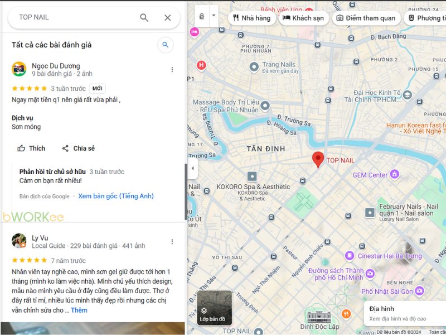Click the BẾN NGHÉ ward label
The height and width of the screenshot is (335, 446).
[400, 283]
